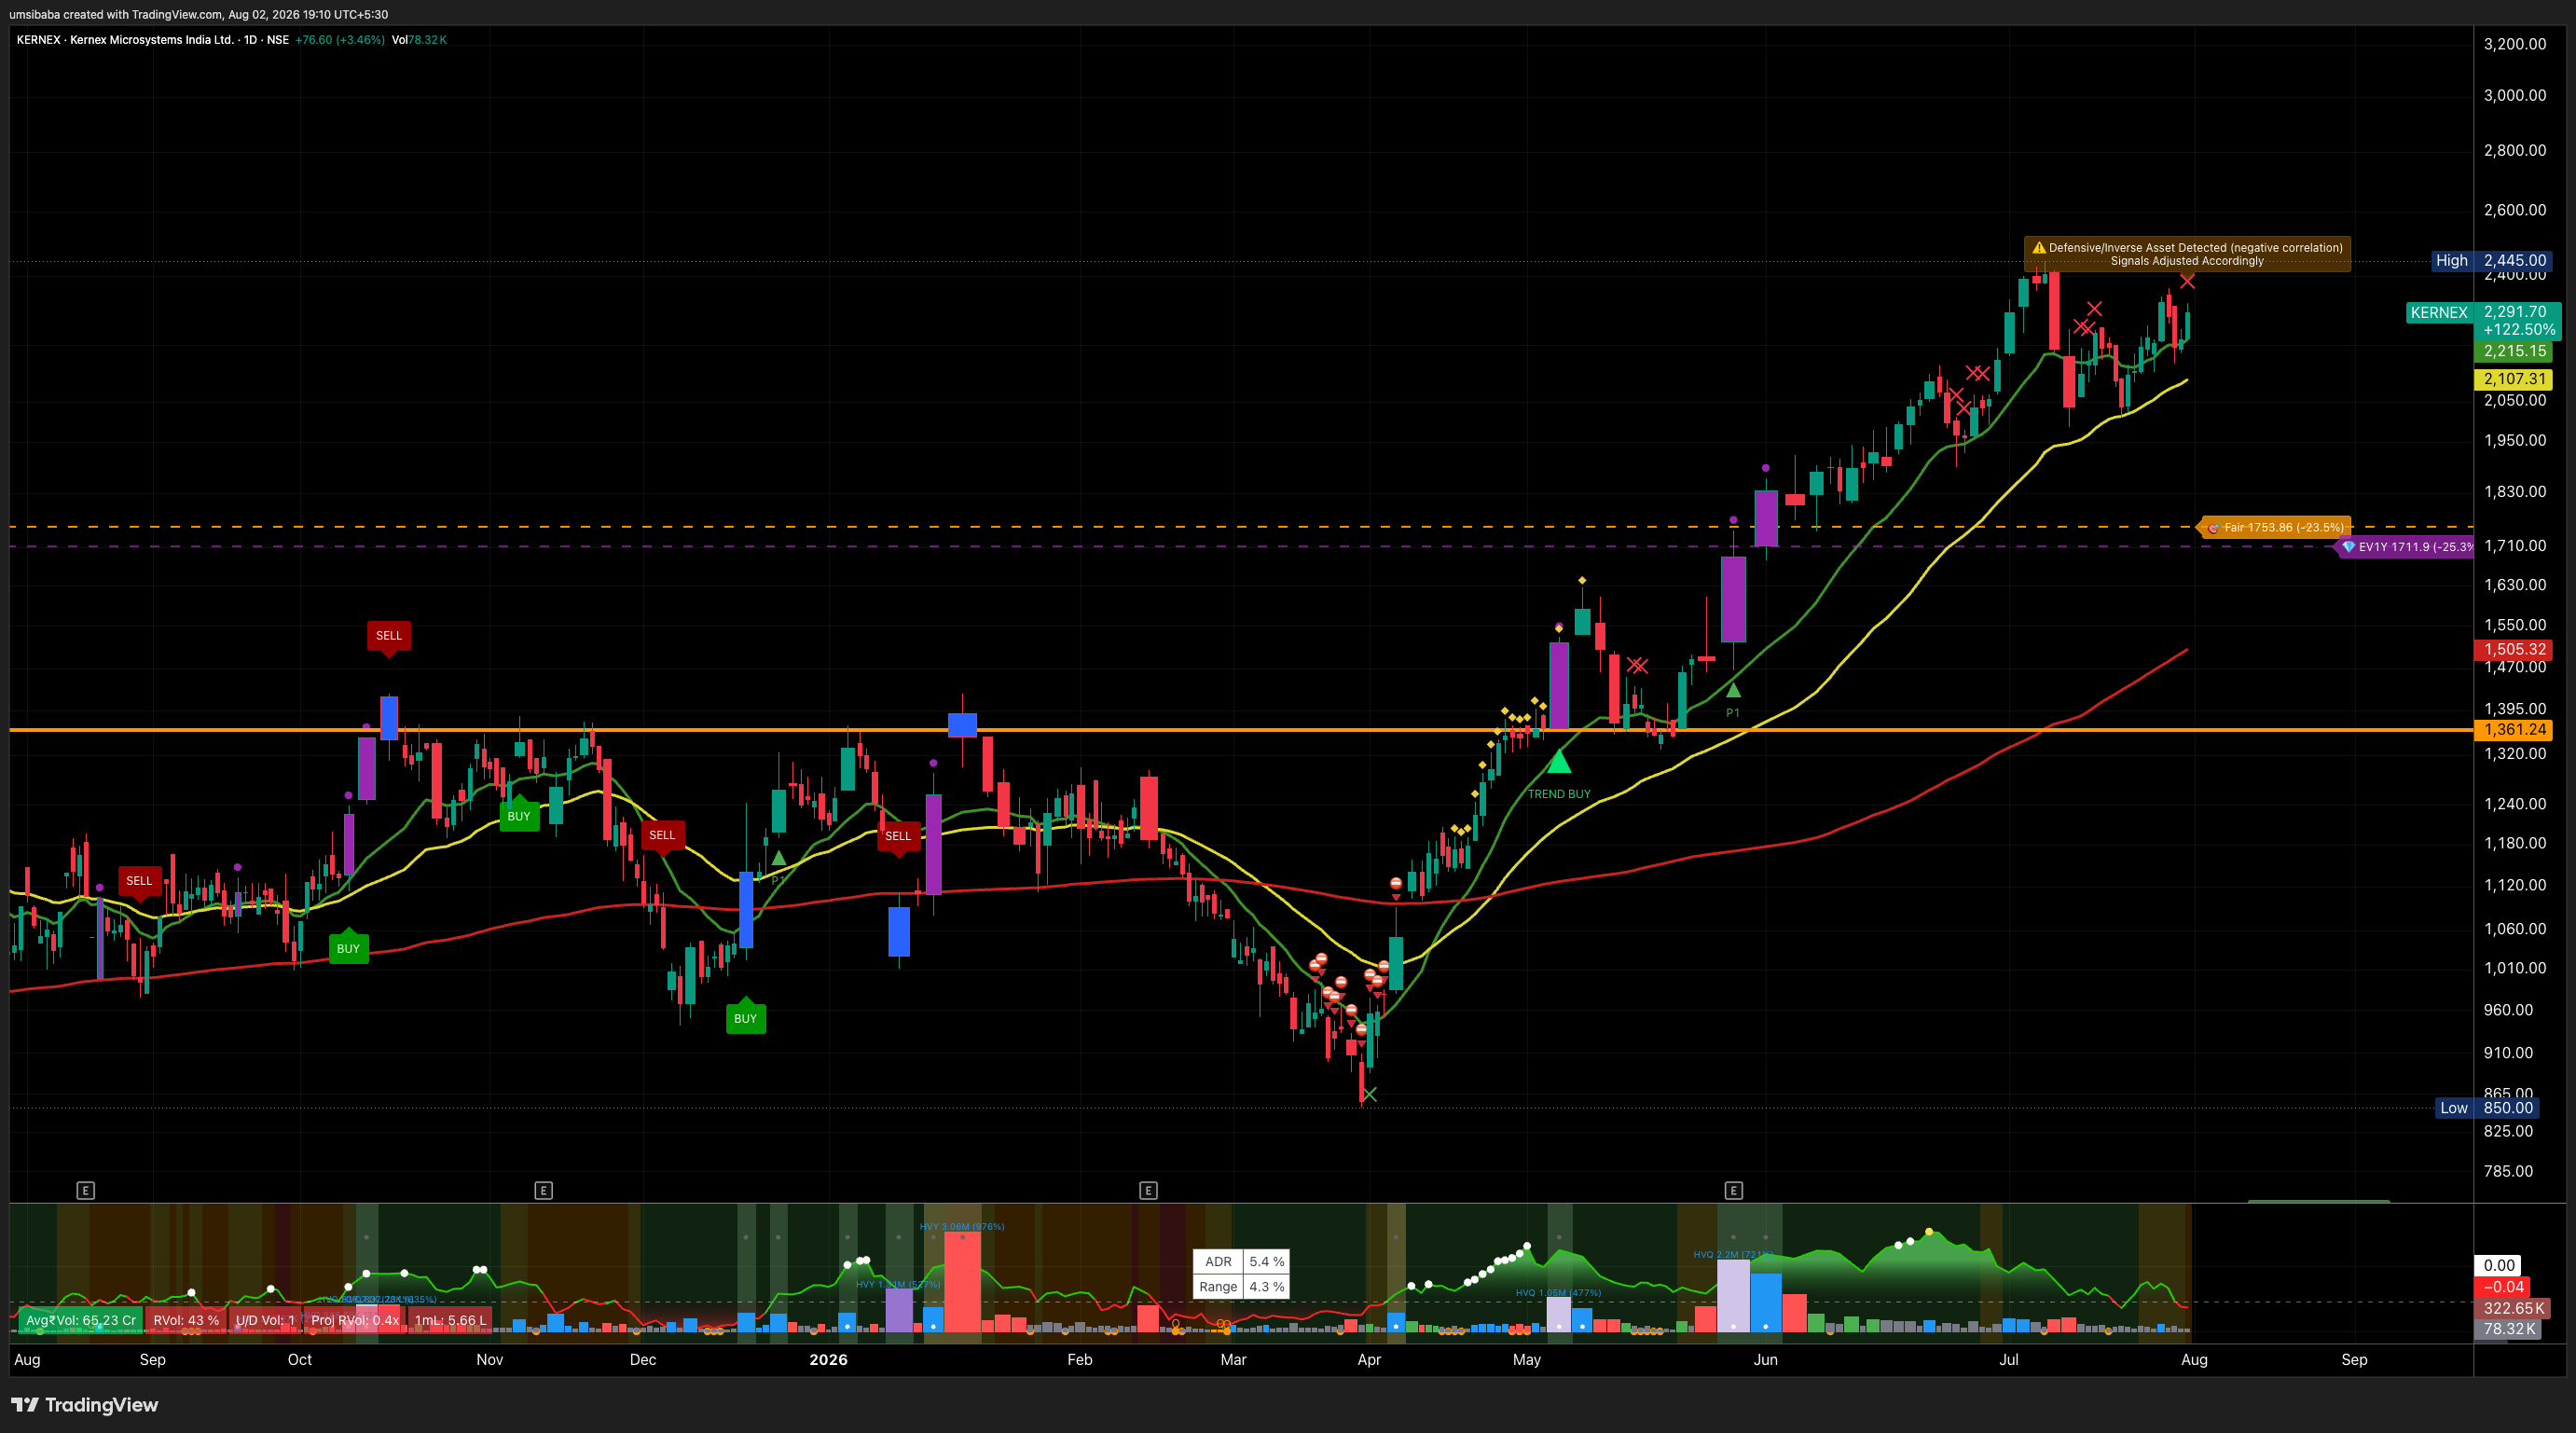This screenshot has width=2576, height=1433.
Task: Click the yellow 2,107.31 moving average tag
Action: (x=2514, y=379)
